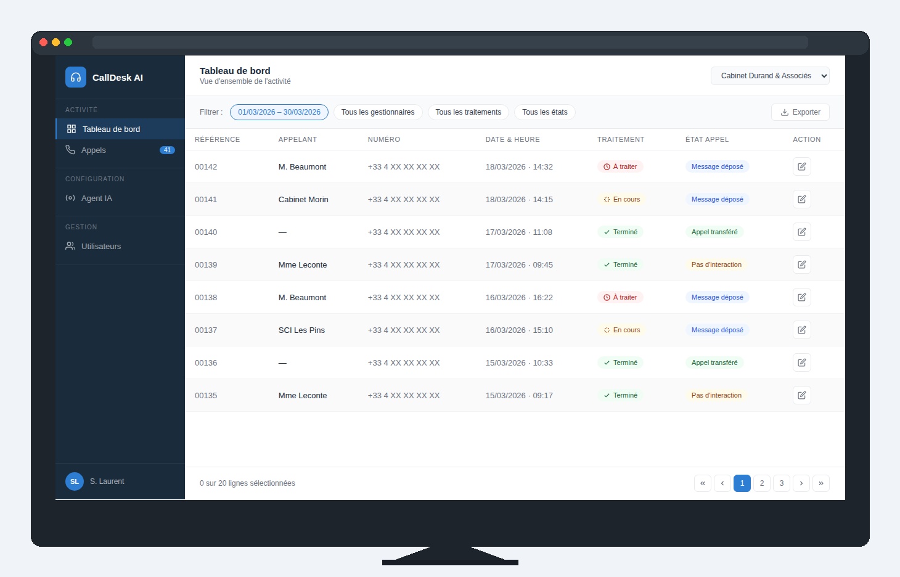Click the Exporter button
This screenshot has width=900, height=577.
tap(800, 112)
